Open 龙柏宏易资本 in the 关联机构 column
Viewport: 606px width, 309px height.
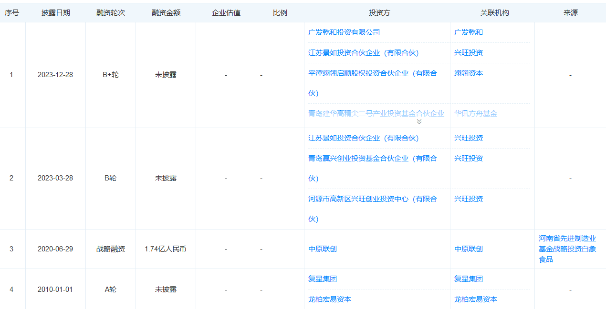click(476, 299)
